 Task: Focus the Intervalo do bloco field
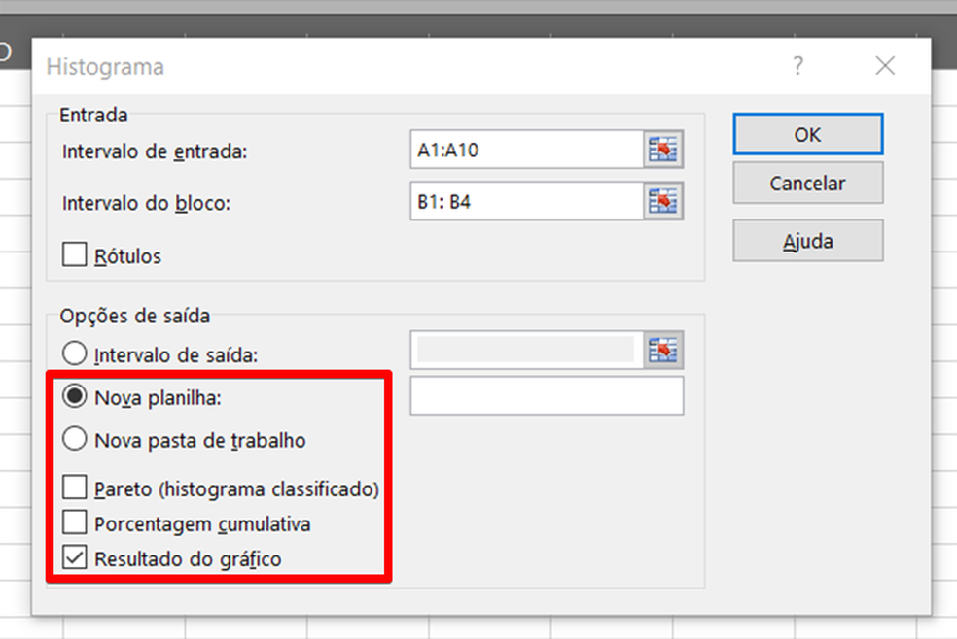pyautogui.click(x=525, y=203)
